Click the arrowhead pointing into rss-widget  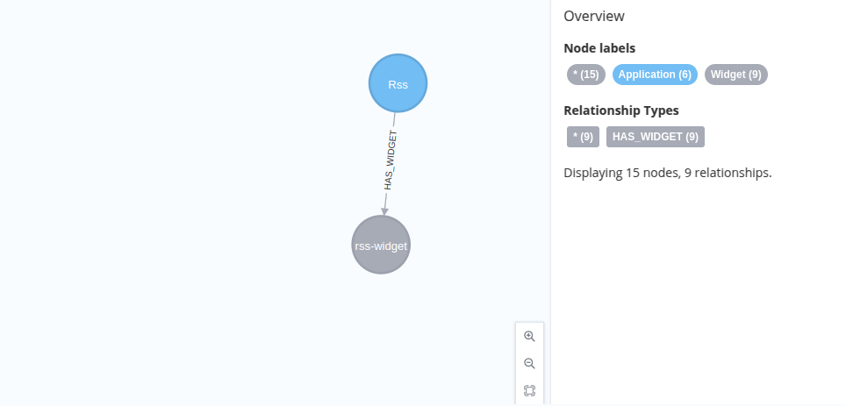[x=384, y=210]
